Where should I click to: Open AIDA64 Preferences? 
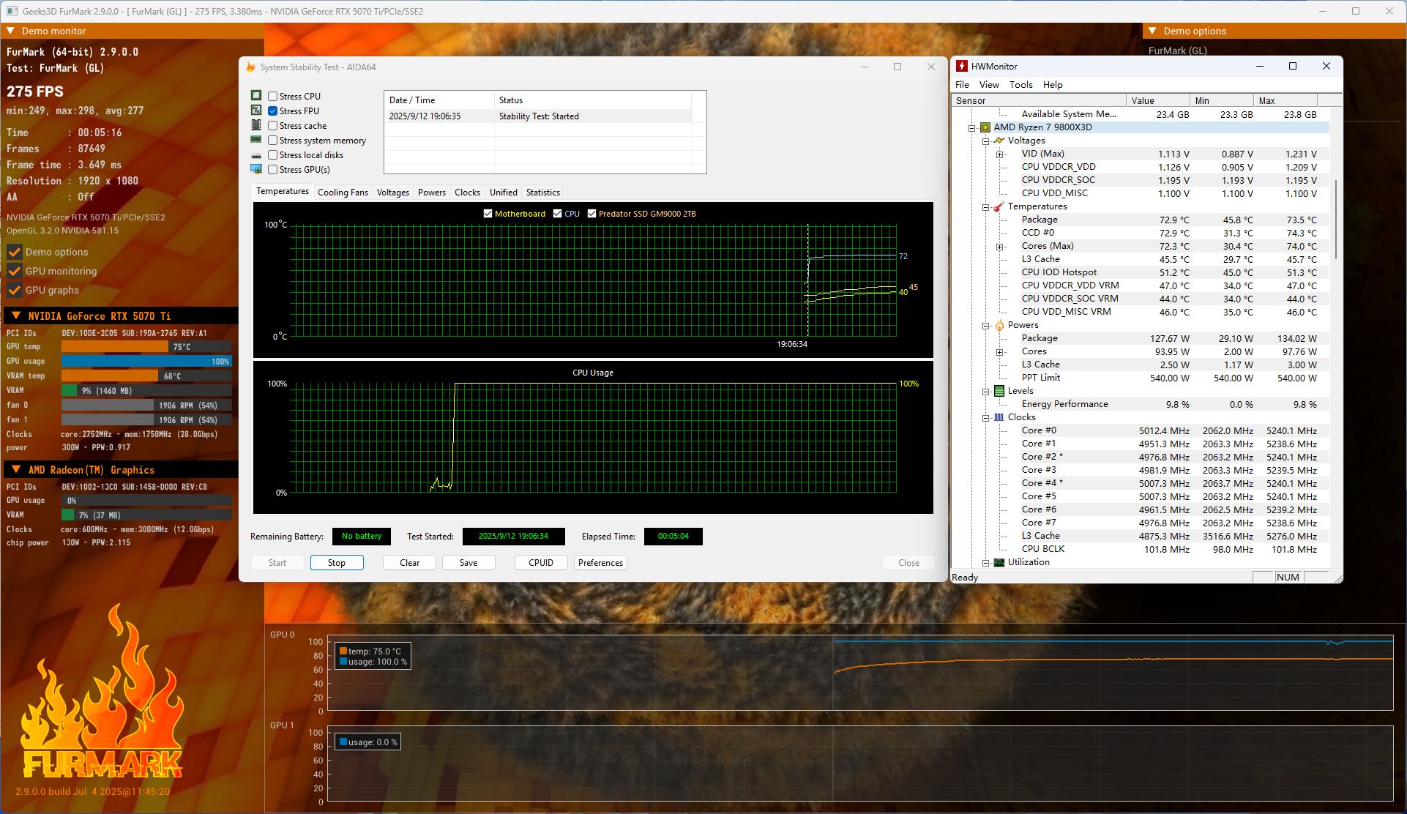[x=600, y=563]
